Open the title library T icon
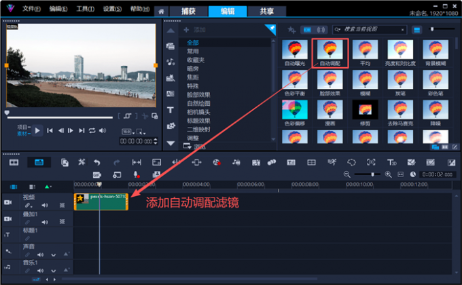Viewport: 462px width, 285px height. 171,110
